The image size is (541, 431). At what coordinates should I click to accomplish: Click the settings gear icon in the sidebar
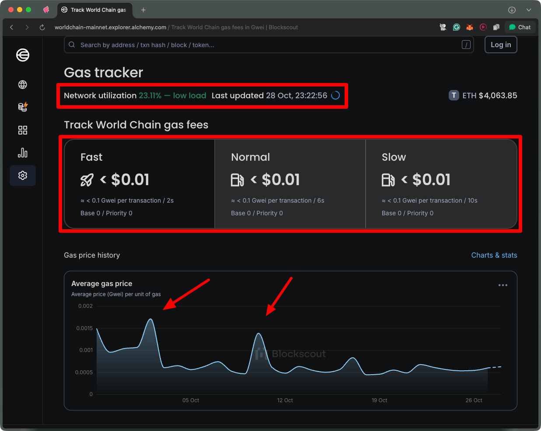[22, 176]
